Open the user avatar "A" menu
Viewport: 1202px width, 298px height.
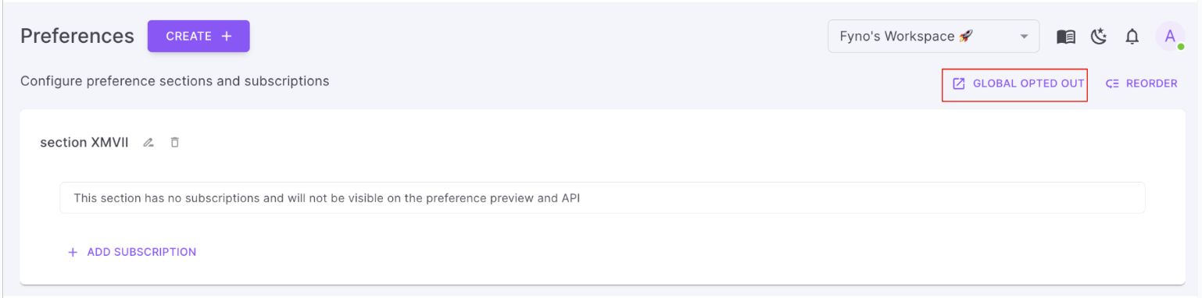(x=1170, y=36)
